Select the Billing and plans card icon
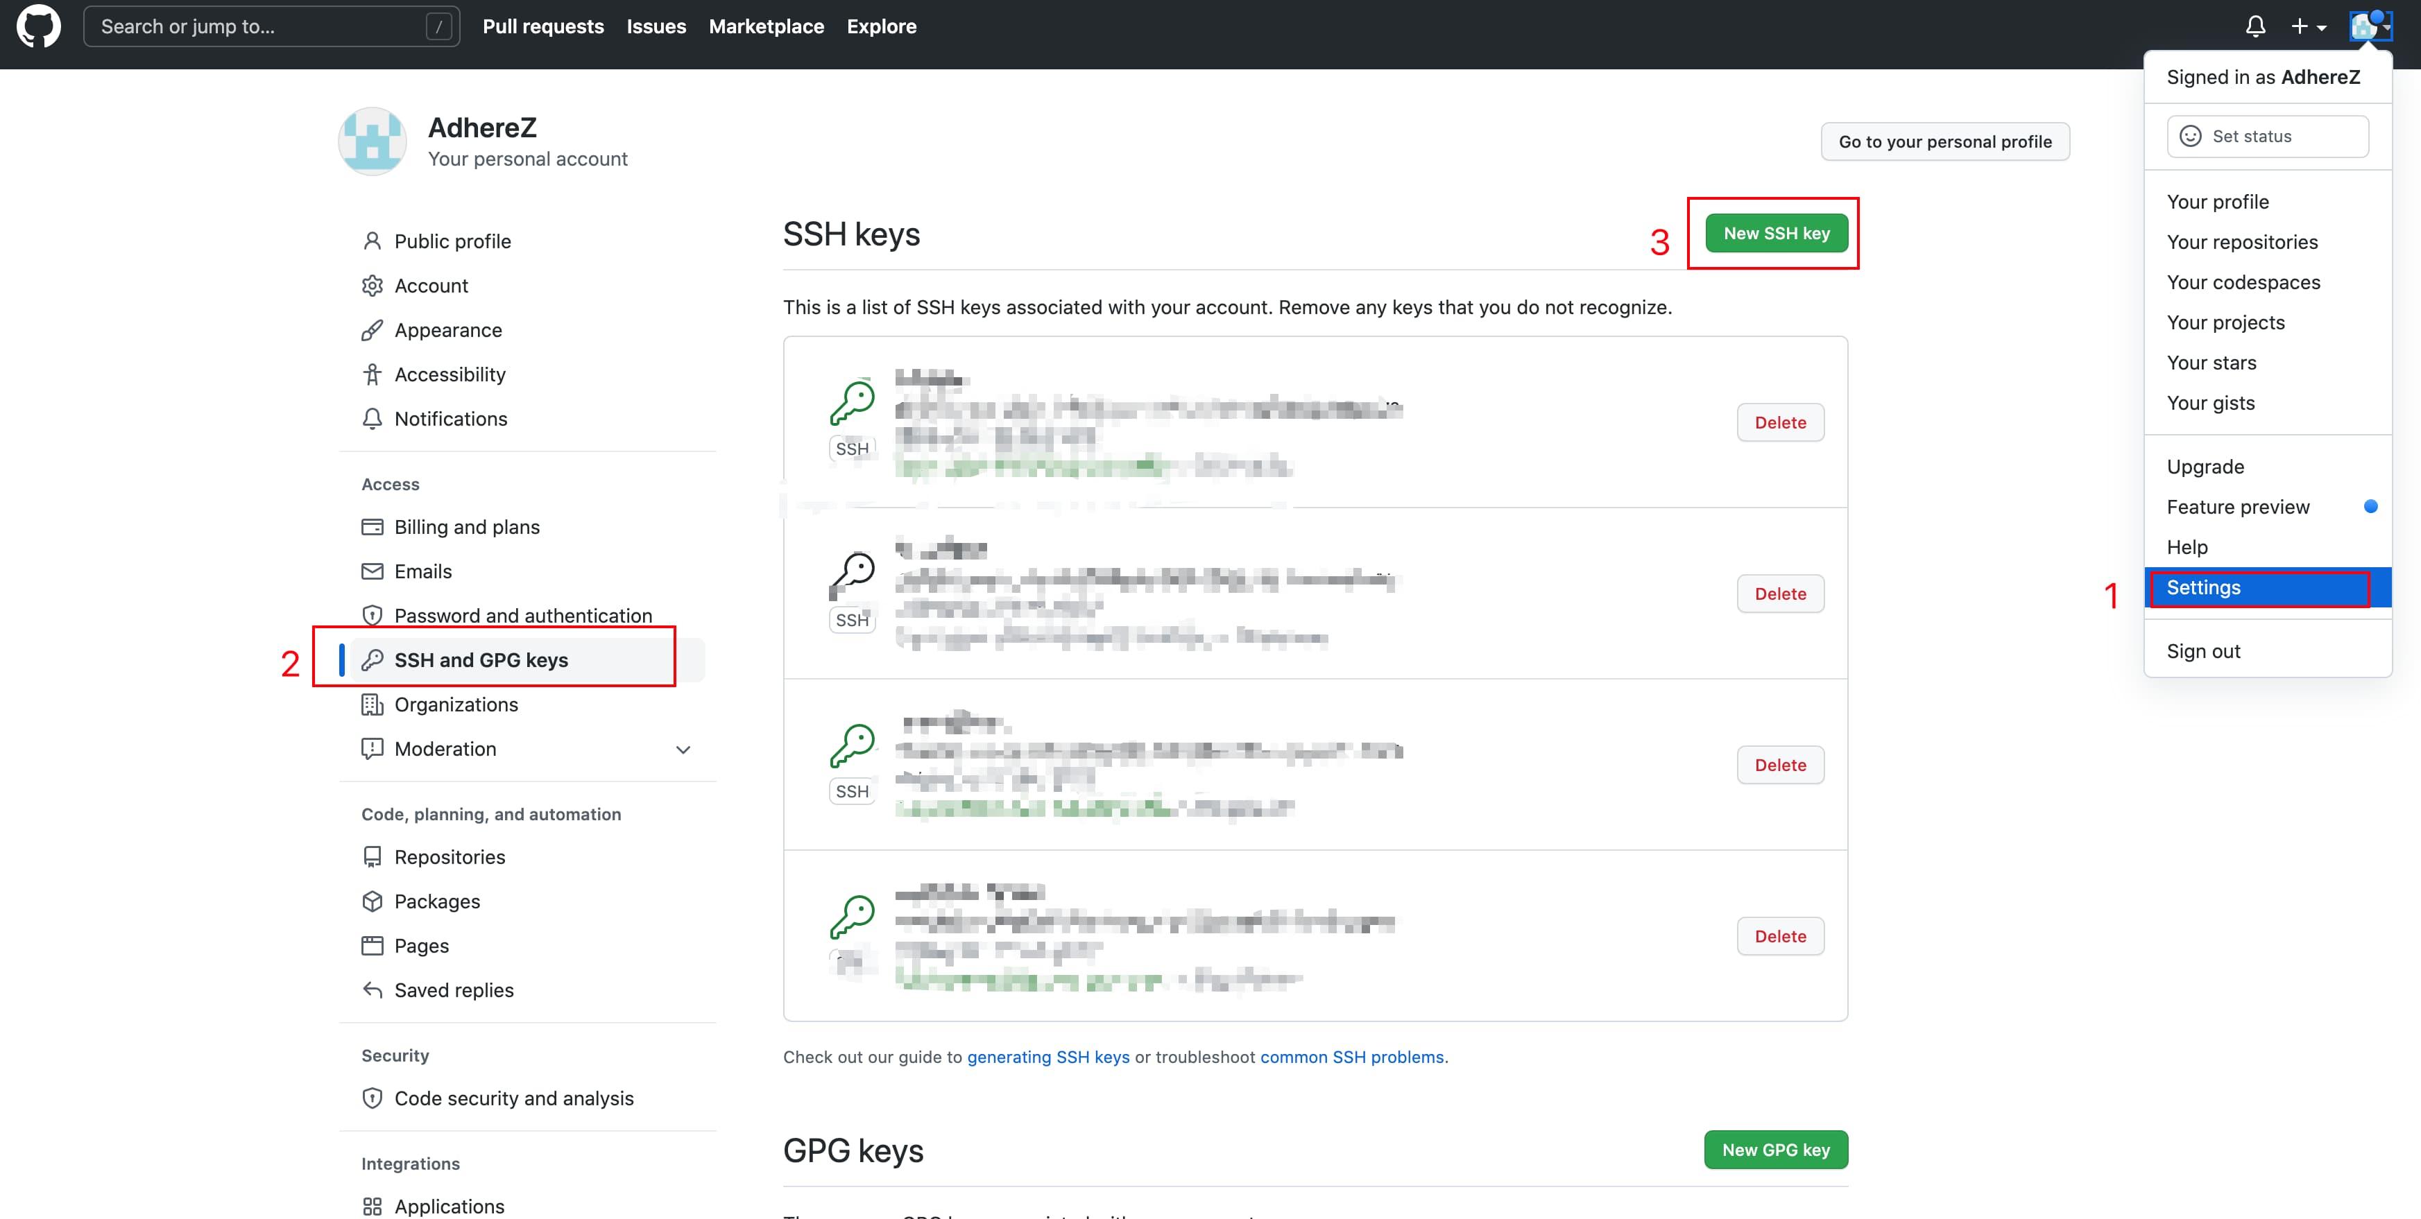The height and width of the screenshot is (1219, 2421). point(373,527)
